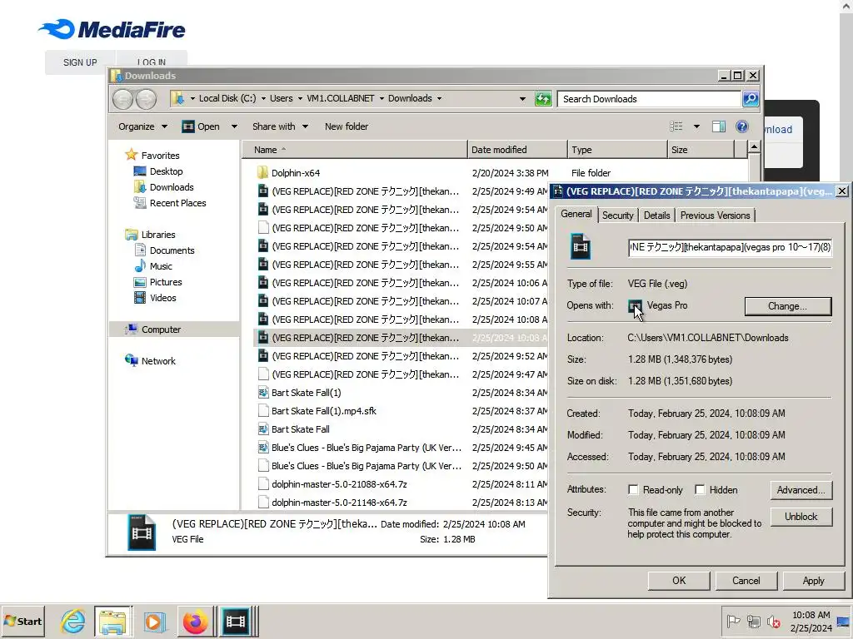This screenshot has height=639, width=853.
Task: Click OK in the Properties dialog
Action: pyautogui.click(x=678, y=580)
